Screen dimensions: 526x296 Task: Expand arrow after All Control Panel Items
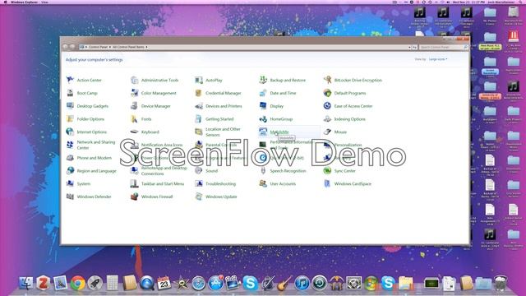(146, 47)
